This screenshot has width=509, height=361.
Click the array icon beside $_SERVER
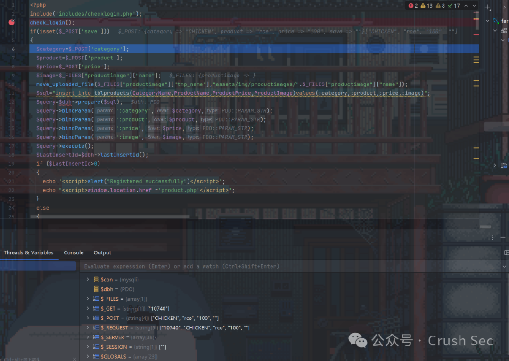click(96, 337)
